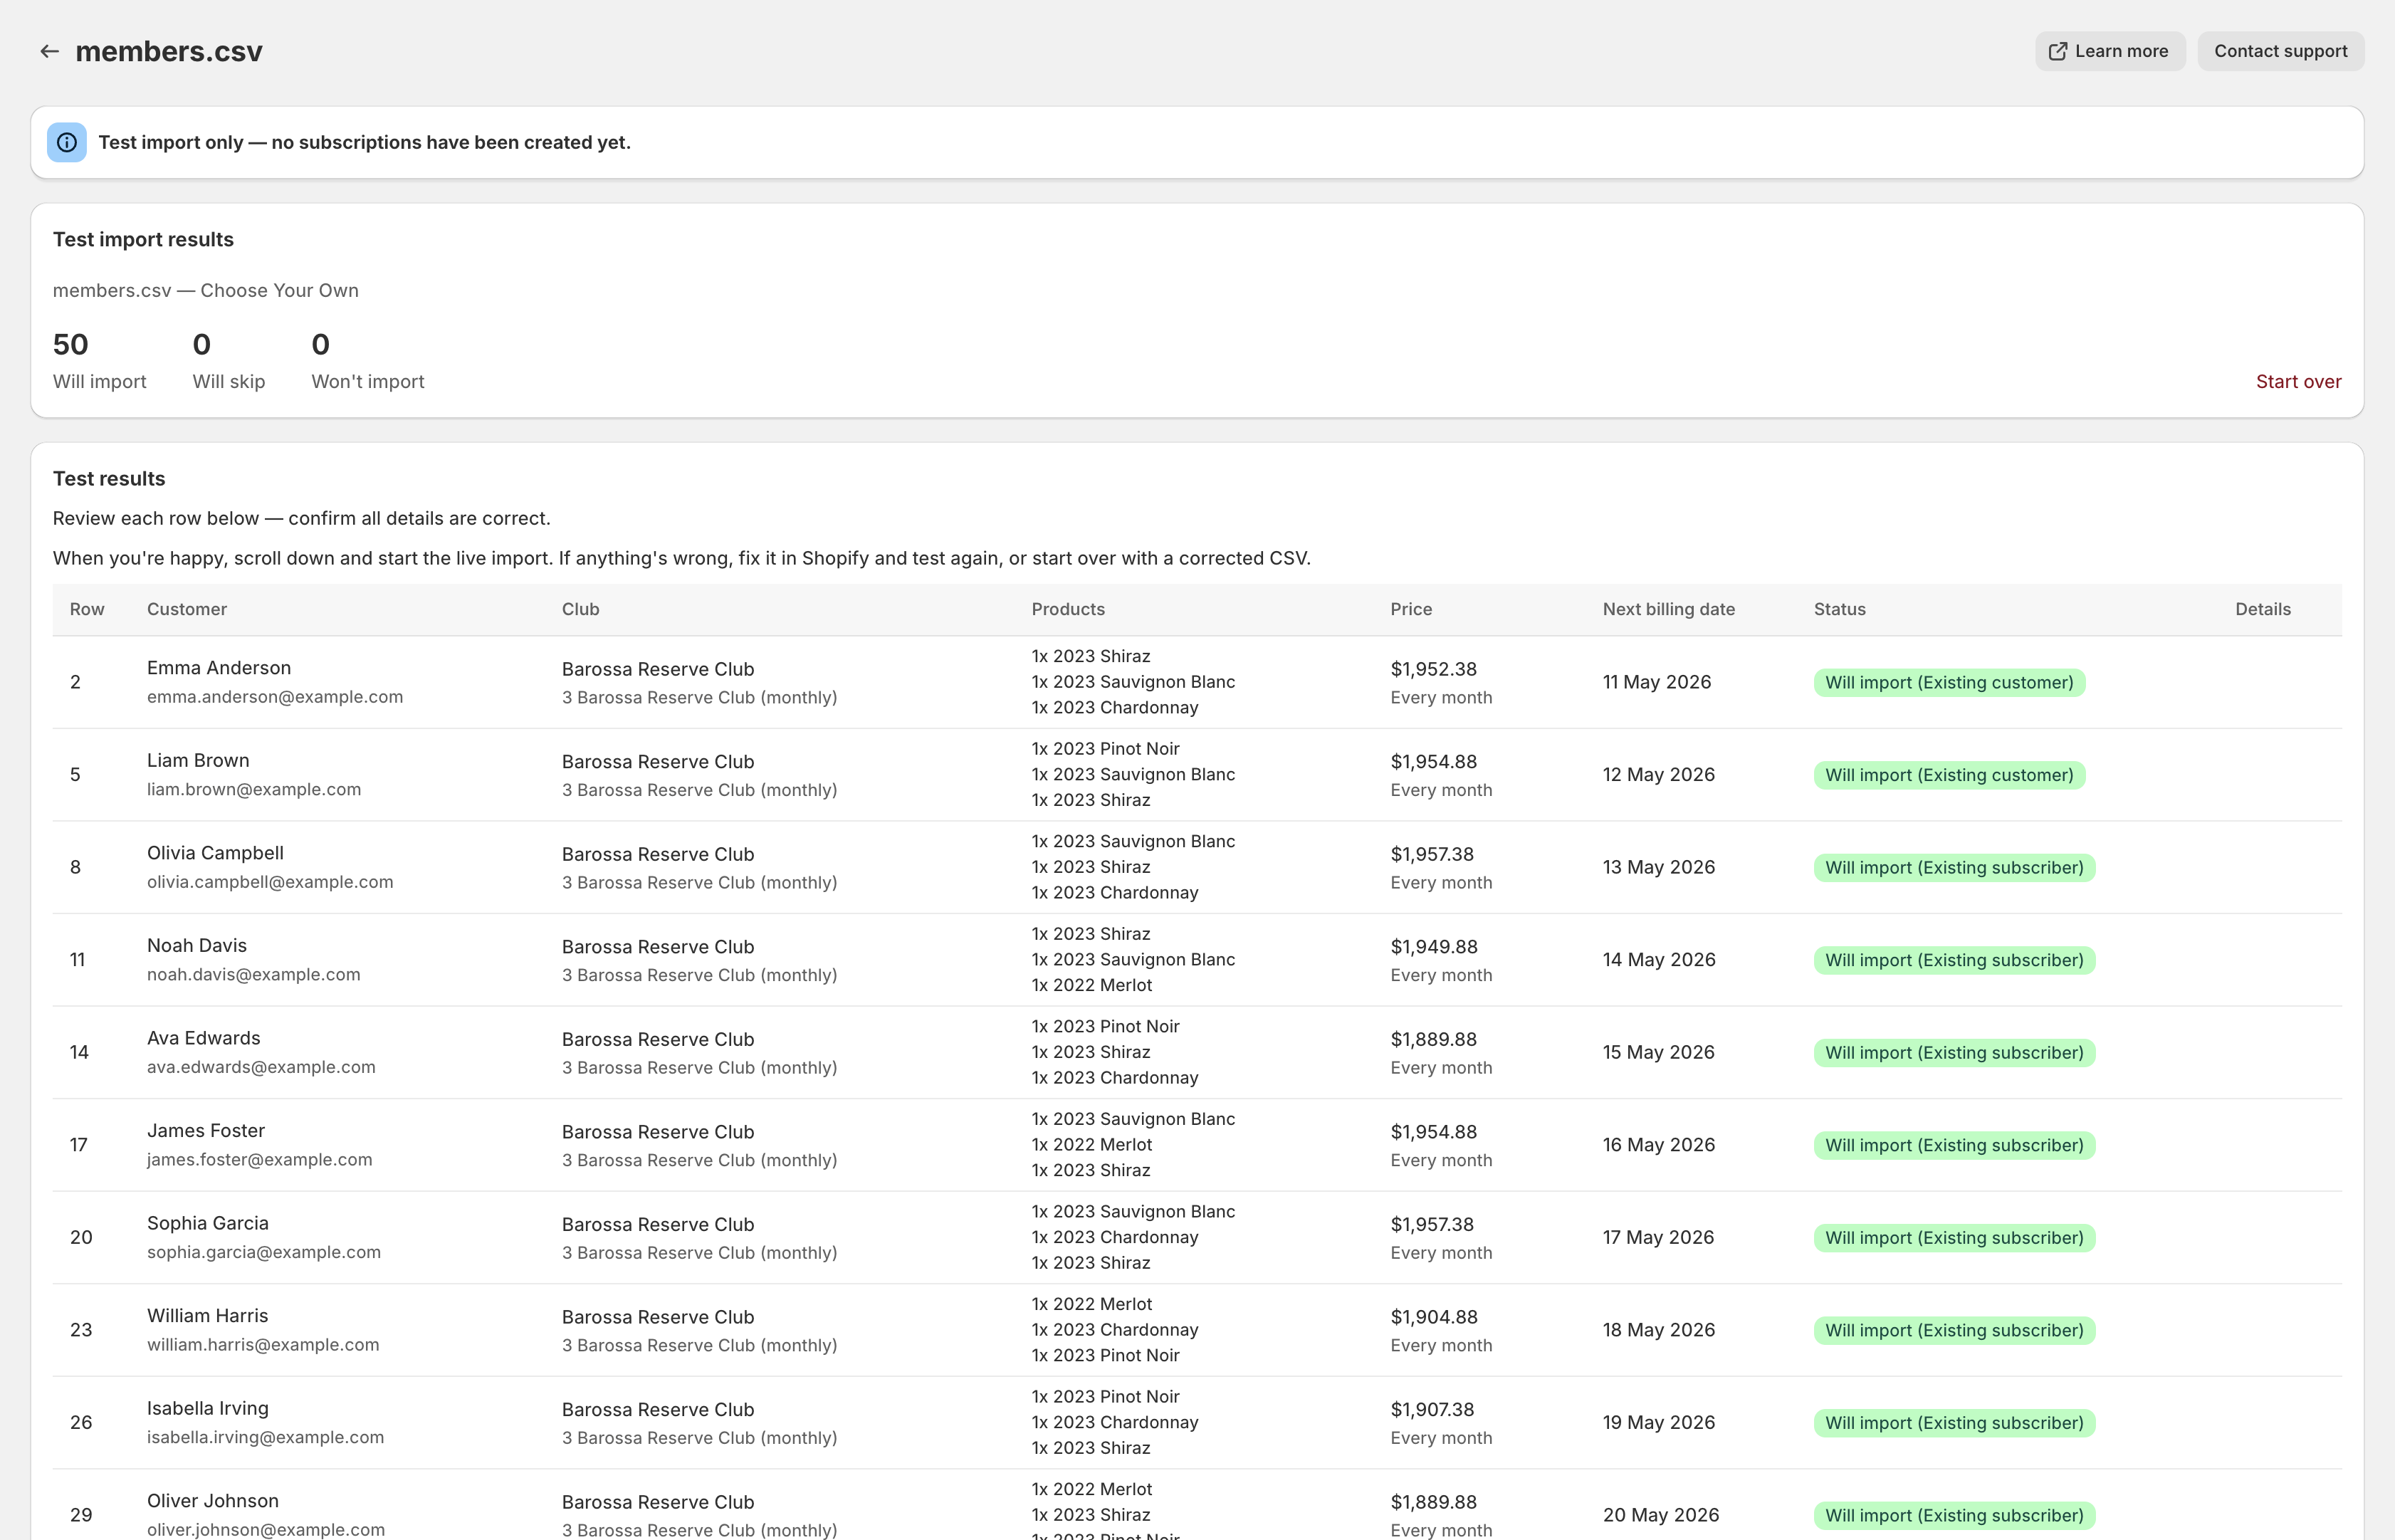Click the 0 Will skip count

[229, 360]
